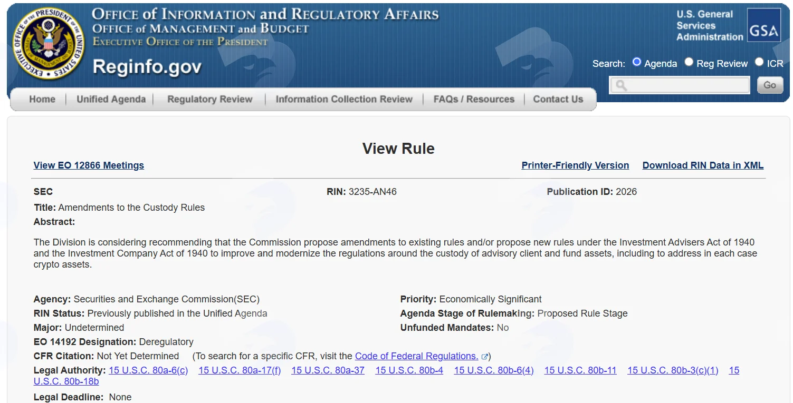Viewport: 793px width, 403px height.
Task: Open legal authority 15 U.S.C. 80b-3(c)(1)
Action: click(673, 370)
